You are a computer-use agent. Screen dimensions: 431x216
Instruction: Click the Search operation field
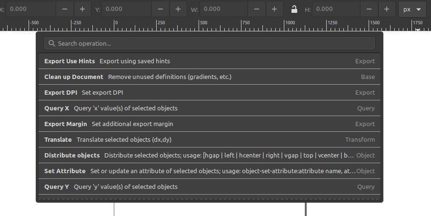210,43
